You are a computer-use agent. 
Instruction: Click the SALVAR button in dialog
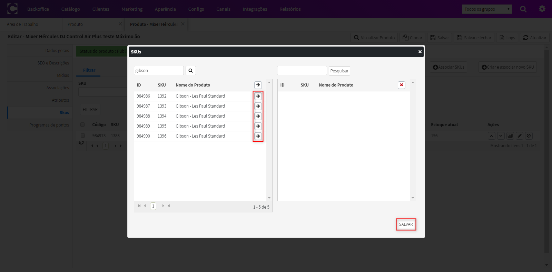tap(406, 224)
